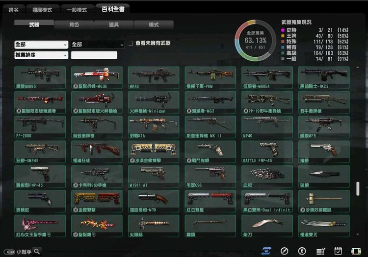The image size is (368, 257).
Task: Select the 沙漠金蠍雙擊 golden pistols card
Action: [x=154, y=152]
